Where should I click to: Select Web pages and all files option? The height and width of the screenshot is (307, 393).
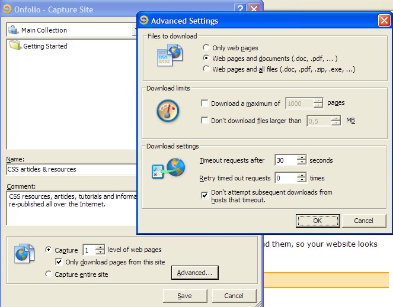point(206,69)
